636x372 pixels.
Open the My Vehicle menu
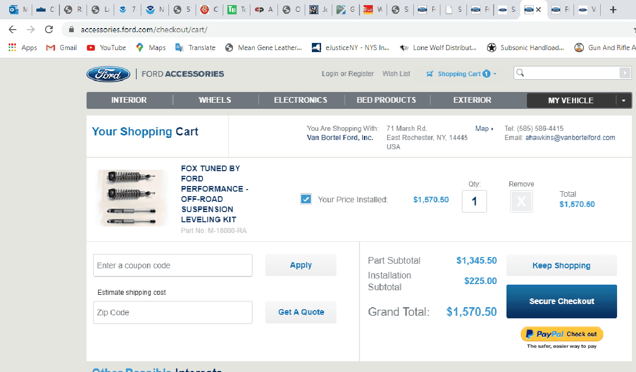click(x=571, y=101)
